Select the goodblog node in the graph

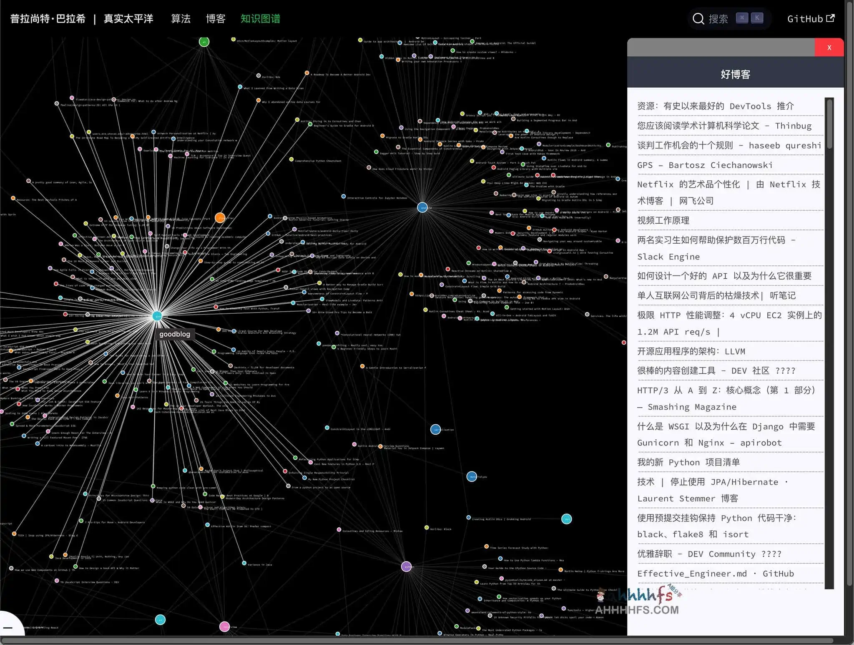[x=157, y=316]
